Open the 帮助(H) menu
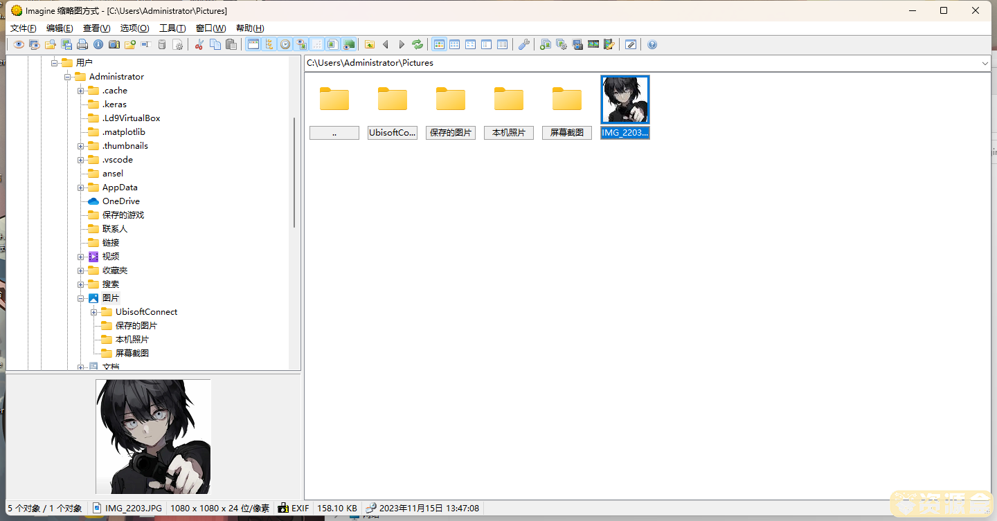Screen dimensions: 997x521 [x=250, y=28]
